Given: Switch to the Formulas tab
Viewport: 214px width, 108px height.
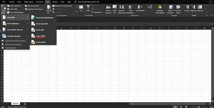Looking at the screenshot, I should pos(39,2).
